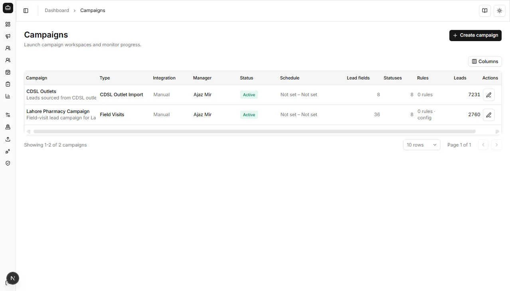This screenshot has width=510, height=291.
Task: Click Showing 1-2 of 2 campaigns text
Action: [55, 145]
